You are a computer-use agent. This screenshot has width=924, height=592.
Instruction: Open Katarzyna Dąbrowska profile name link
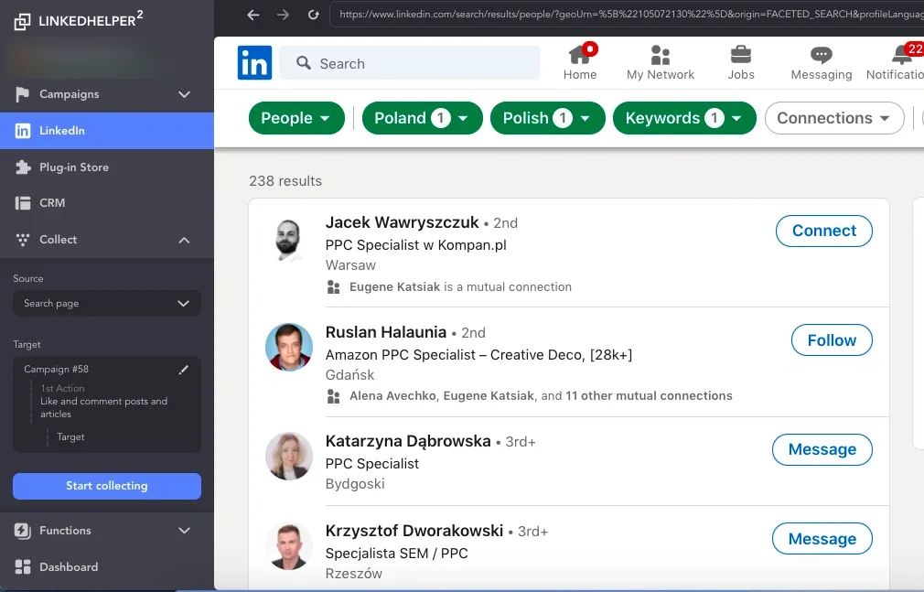408,442
